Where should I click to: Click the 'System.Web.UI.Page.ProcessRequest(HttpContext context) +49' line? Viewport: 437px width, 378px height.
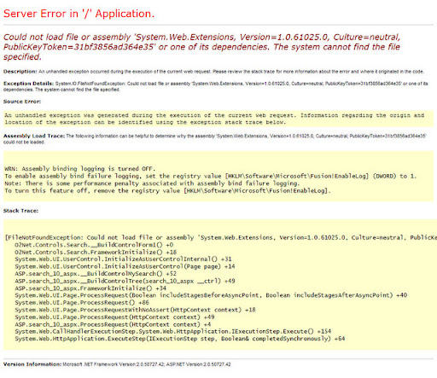coord(114,317)
